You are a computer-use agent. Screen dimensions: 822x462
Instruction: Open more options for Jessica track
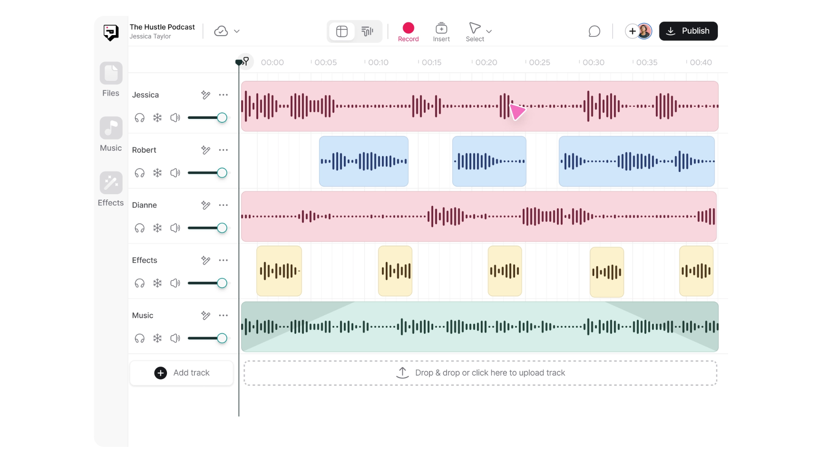coord(223,95)
